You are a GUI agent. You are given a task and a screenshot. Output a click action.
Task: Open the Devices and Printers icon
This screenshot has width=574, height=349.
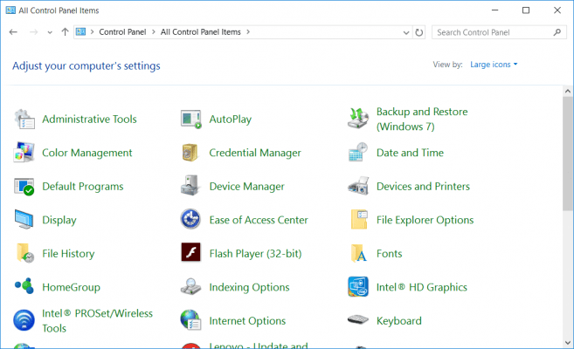pyautogui.click(x=358, y=187)
